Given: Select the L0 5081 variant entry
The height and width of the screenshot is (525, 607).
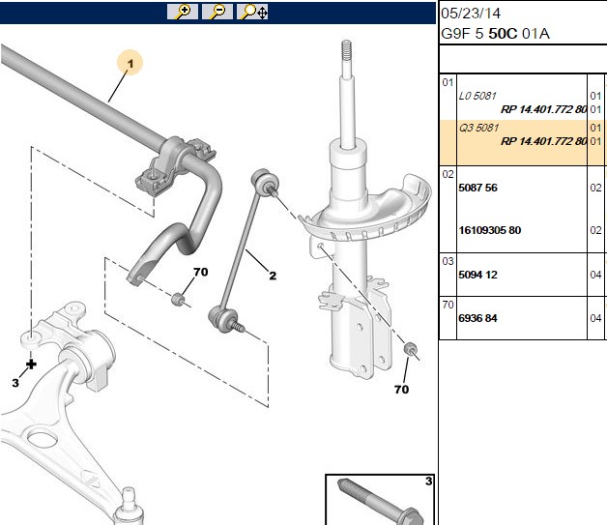Looking at the screenshot, I should pyautogui.click(x=477, y=96).
